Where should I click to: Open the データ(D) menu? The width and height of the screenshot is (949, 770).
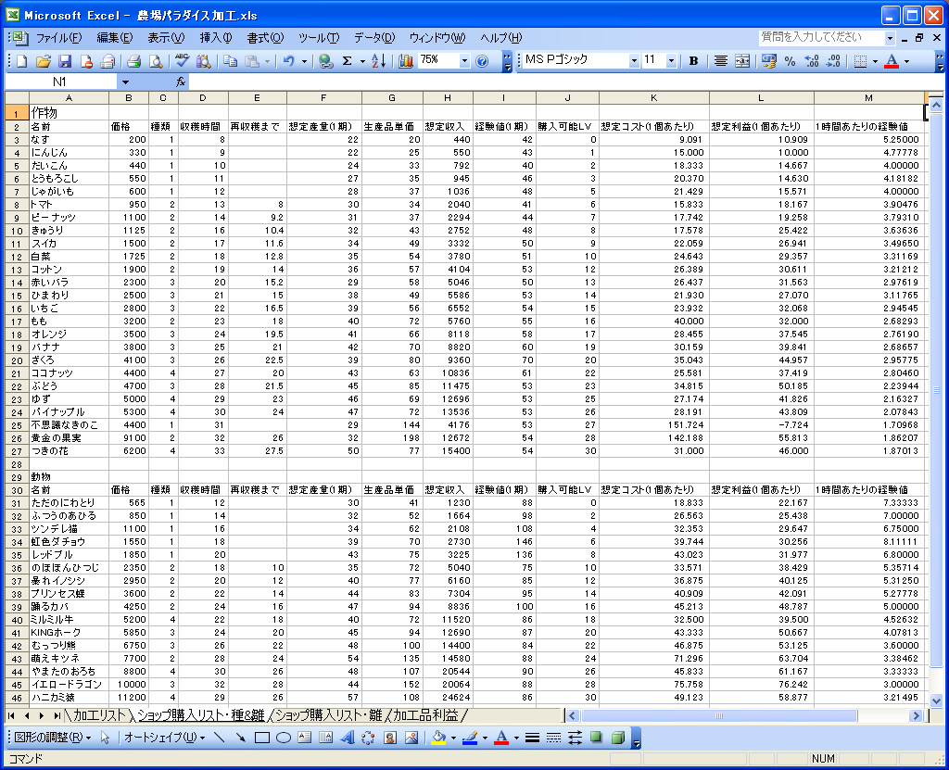tap(374, 38)
